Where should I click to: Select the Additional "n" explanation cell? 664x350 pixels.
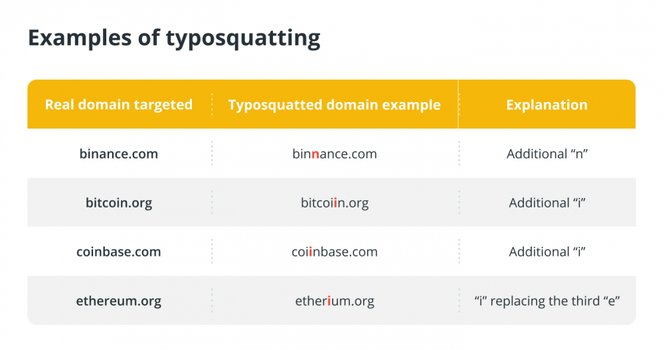[547, 153]
